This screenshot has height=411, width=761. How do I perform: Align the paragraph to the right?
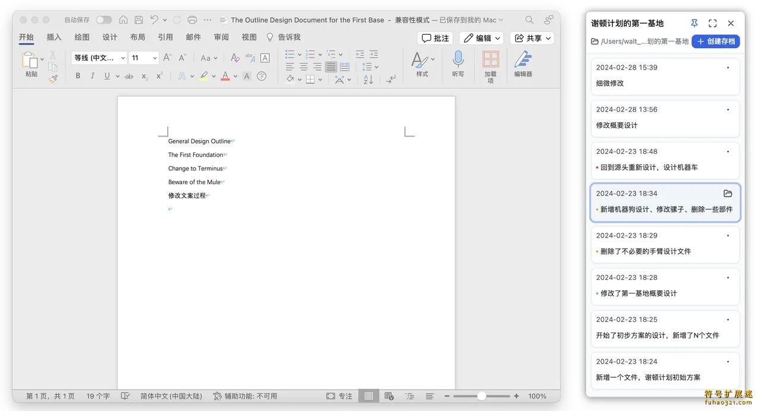tap(317, 67)
